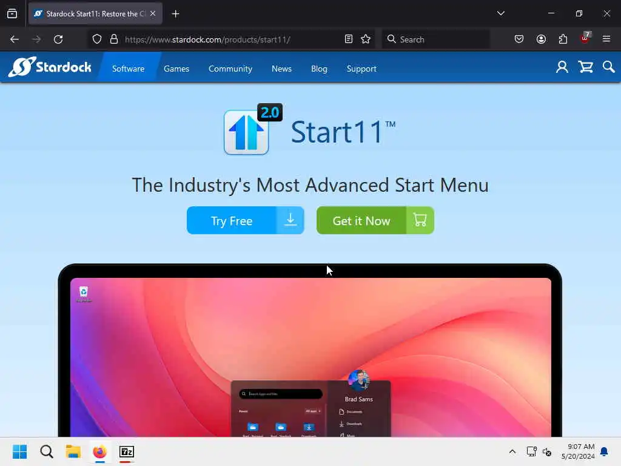Open the network status tray icon
This screenshot has width=621, height=466.
coord(531,451)
